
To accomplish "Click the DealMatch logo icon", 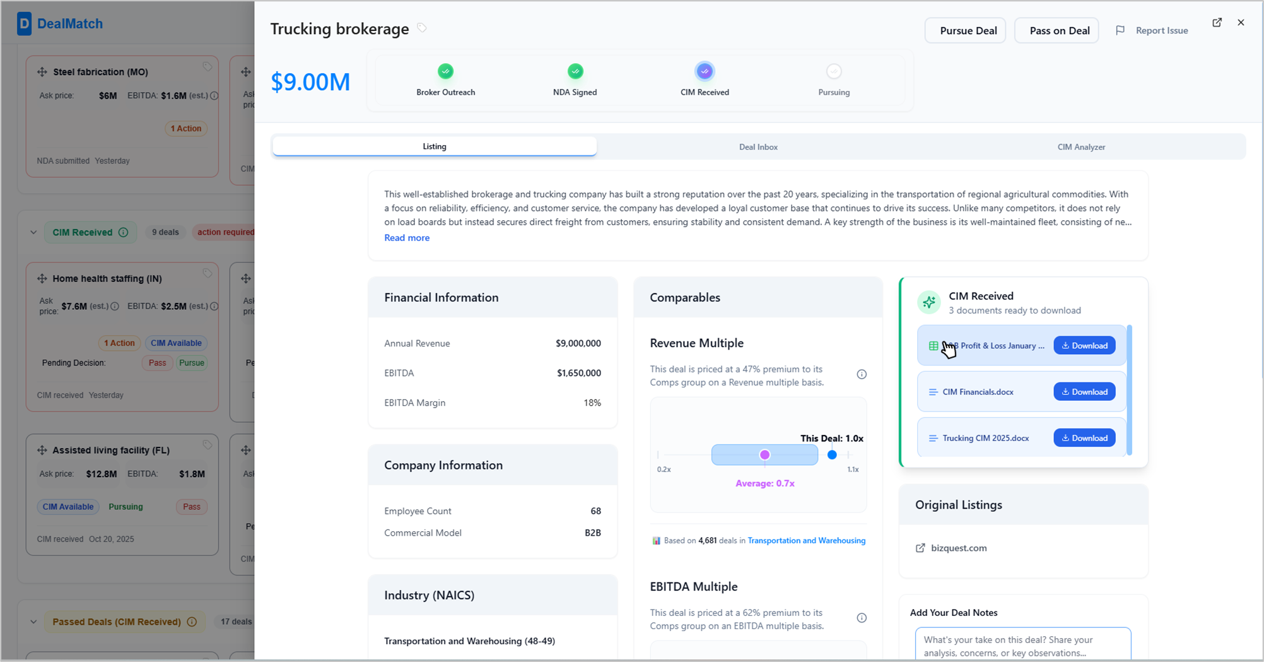I will (x=24, y=24).
